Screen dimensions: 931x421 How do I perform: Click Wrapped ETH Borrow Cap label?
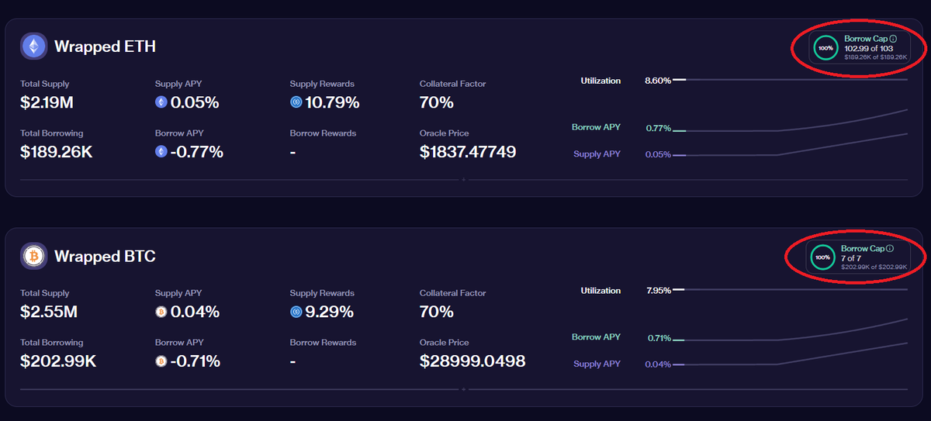(865, 39)
